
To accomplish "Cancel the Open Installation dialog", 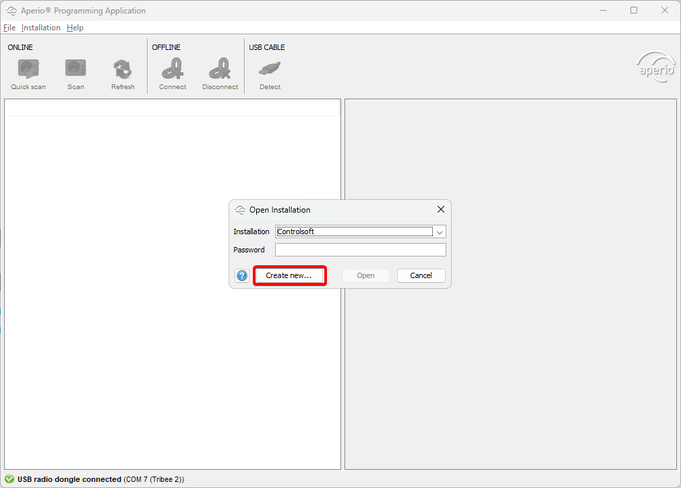I will [x=421, y=275].
